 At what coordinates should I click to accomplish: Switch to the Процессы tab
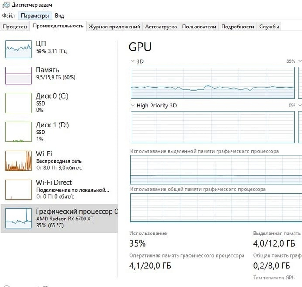[15, 27]
